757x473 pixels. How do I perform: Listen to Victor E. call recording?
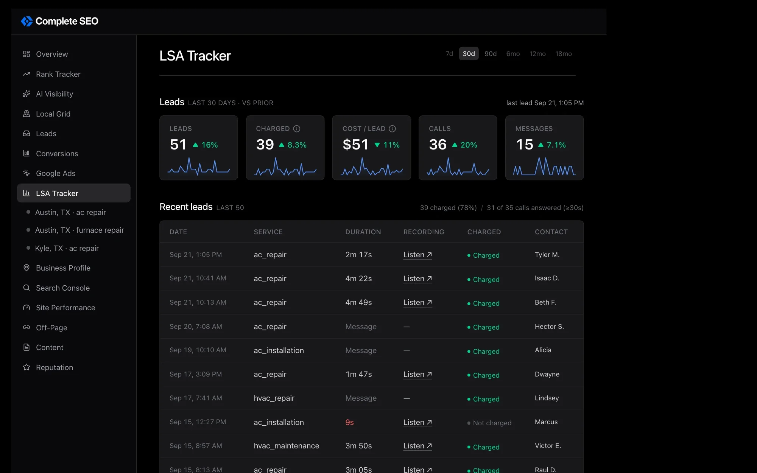[x=417, y=446]
